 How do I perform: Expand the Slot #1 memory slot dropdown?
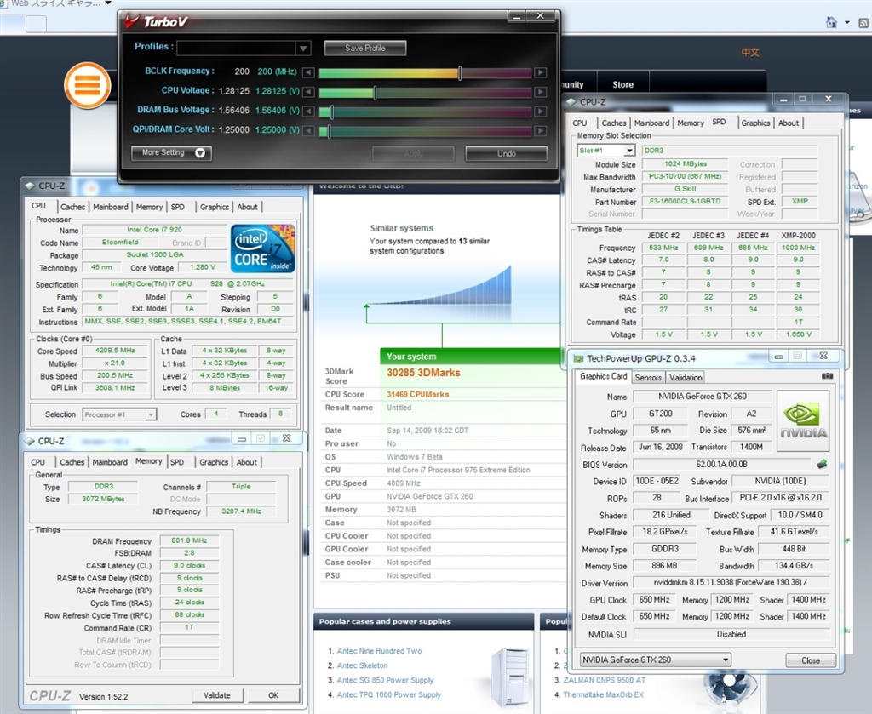(629, 151)
